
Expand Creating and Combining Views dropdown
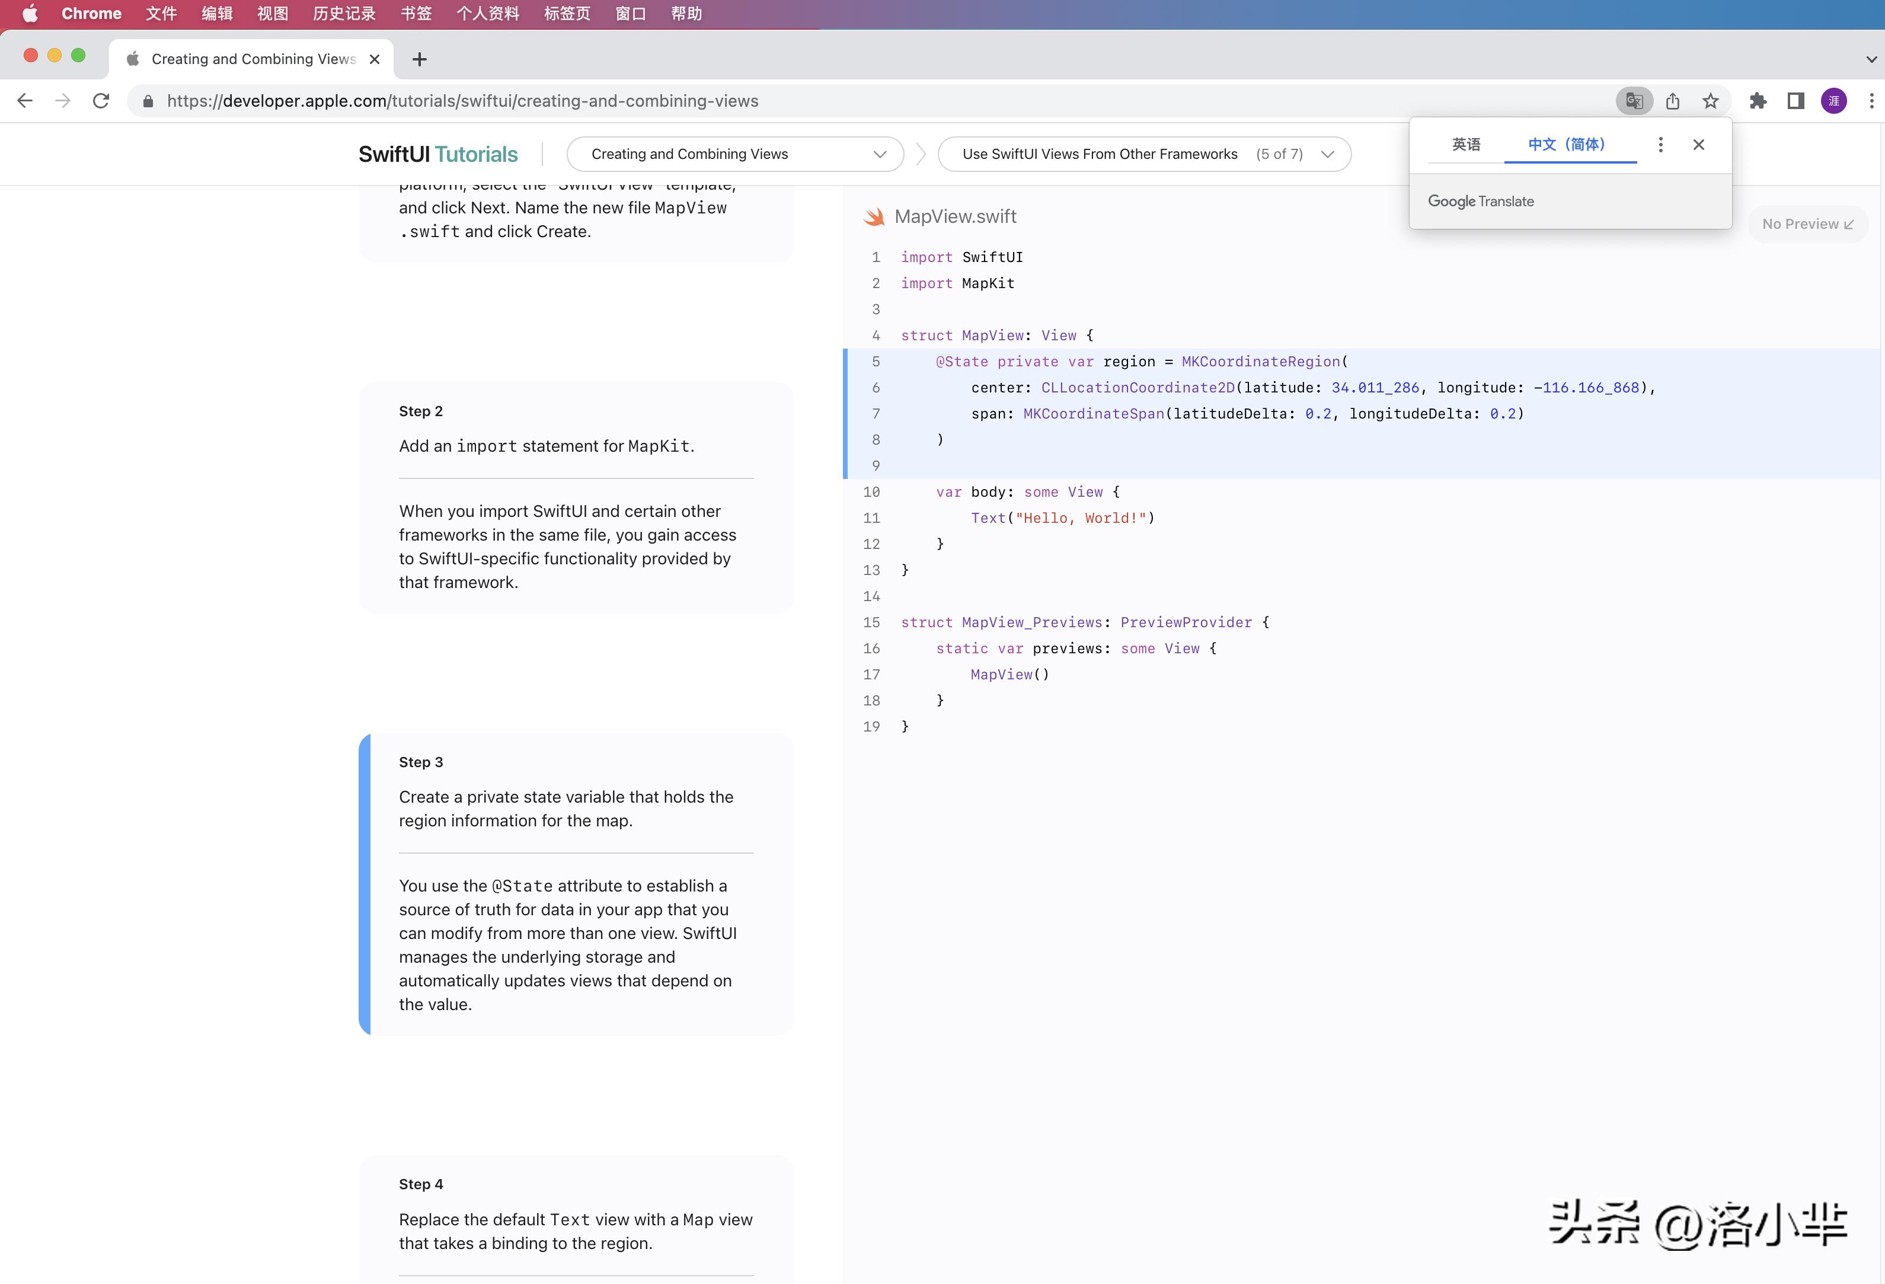click(x=735, y=154)
